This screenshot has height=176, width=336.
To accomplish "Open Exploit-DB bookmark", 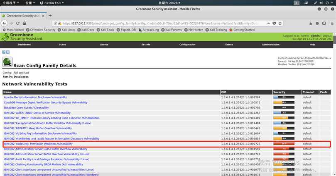I will [x=126, y=30].
